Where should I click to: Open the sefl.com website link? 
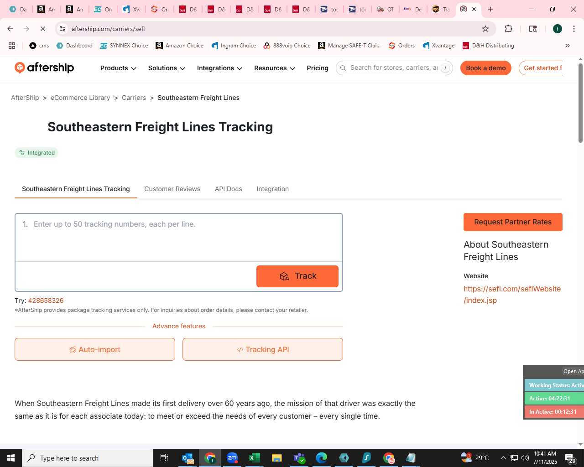pos(512,294)
